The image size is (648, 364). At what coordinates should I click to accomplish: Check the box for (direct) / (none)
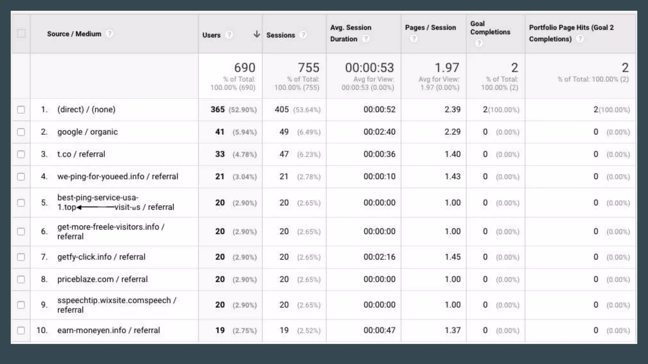click(x=21, y=110)
